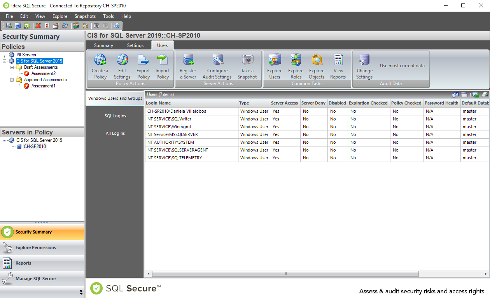
Task: Click the blue refresh arrows toolbar icon
Action: tap(65, 26)
